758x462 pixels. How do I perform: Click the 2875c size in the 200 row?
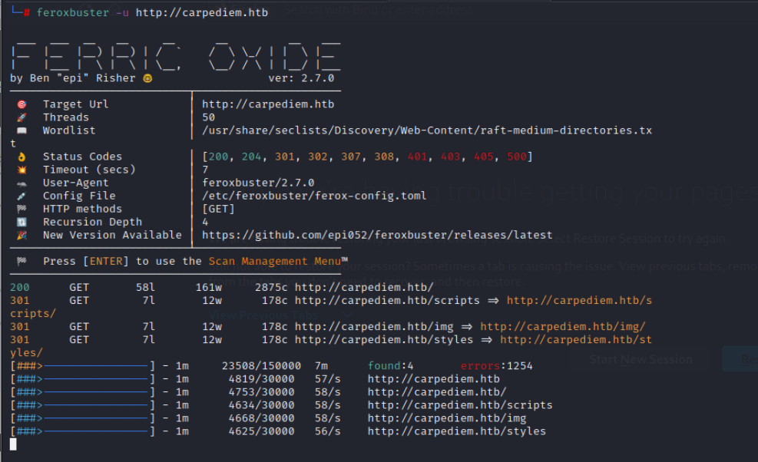click(271, 288)
